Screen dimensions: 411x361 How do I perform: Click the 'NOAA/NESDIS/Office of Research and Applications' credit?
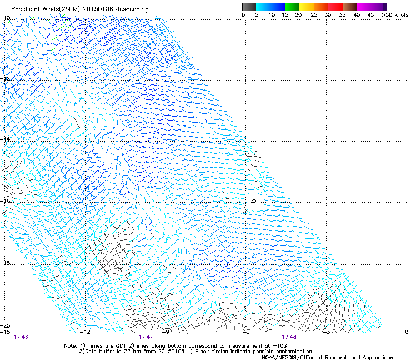coord(327,358)
